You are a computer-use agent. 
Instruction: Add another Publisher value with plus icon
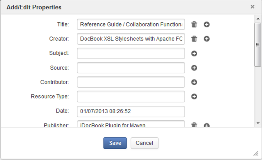[207, 125]
